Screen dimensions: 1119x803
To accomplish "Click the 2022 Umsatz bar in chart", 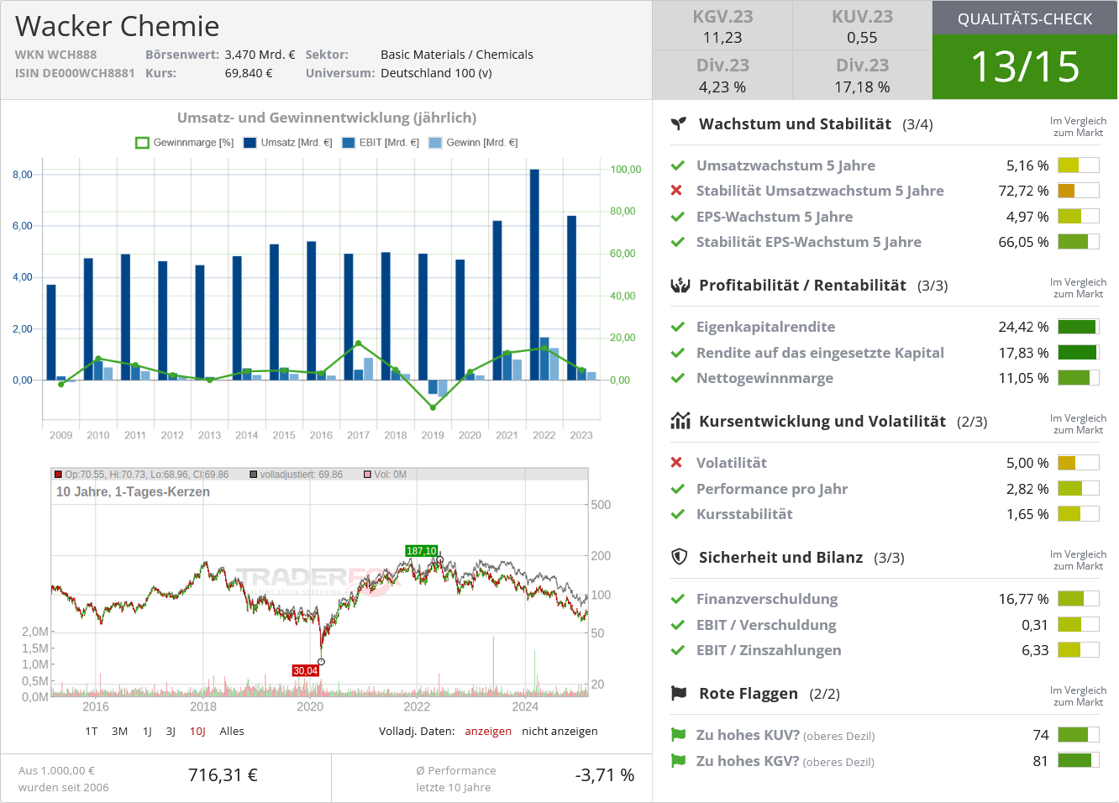I will [534, 275].
